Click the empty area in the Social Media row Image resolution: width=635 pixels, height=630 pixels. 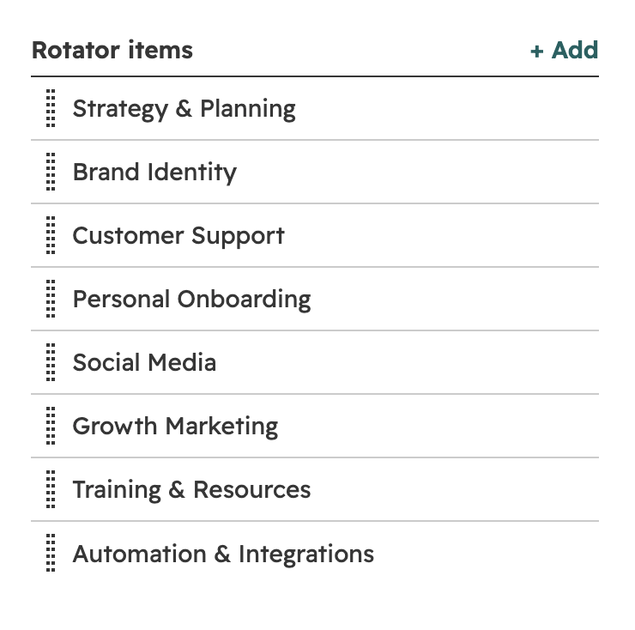click(407, 362)
